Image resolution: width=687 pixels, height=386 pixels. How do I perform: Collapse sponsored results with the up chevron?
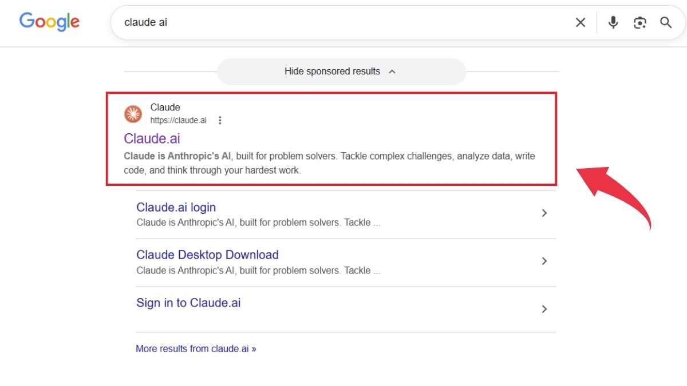[x=392, y=71]
